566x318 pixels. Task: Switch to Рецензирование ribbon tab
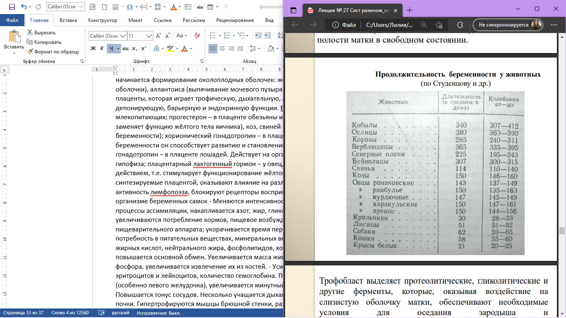pyautogui.click(x=235, y=20)
